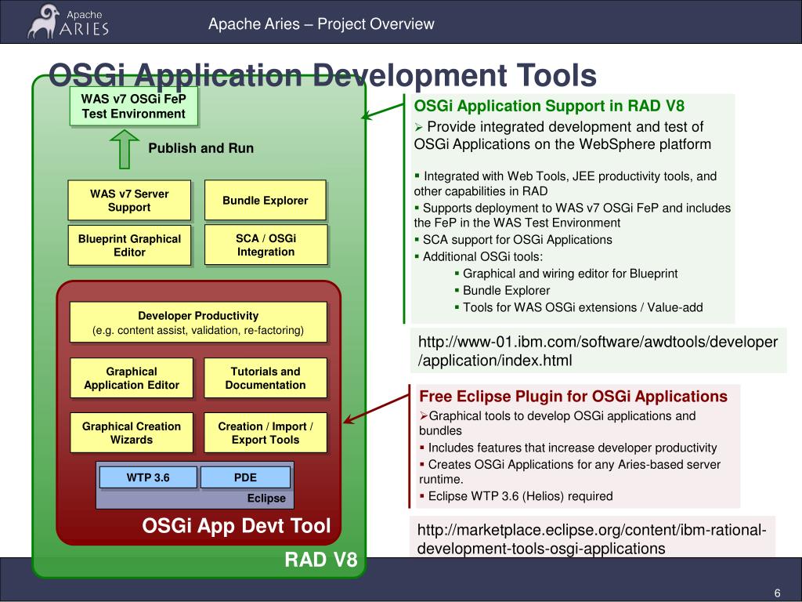Screen dimensions: 802x602
Task: Click the Bundle Explorer box
Action: pyautogui.click(x=265, y=200)
